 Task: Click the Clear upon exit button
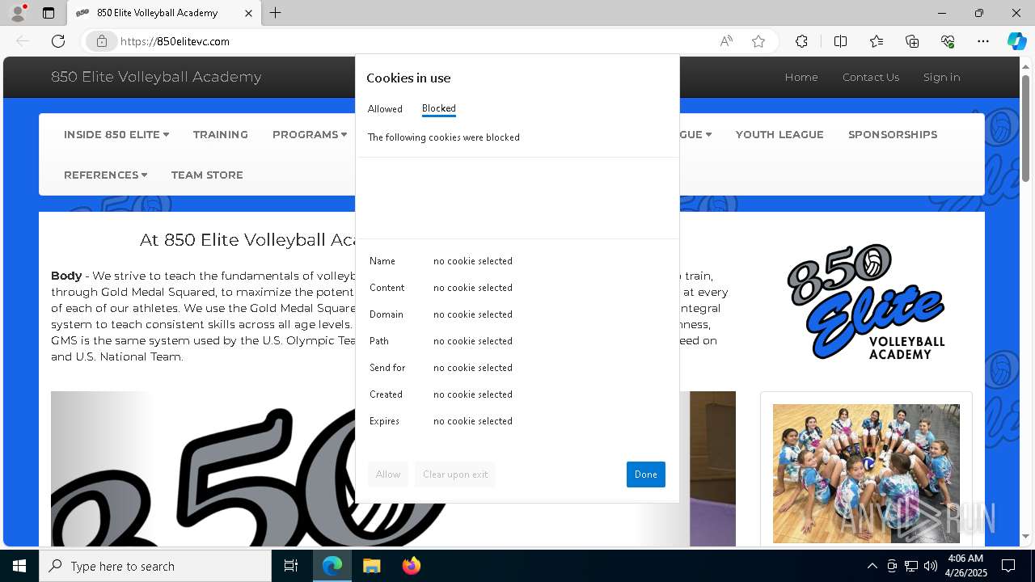click(455, 474)
